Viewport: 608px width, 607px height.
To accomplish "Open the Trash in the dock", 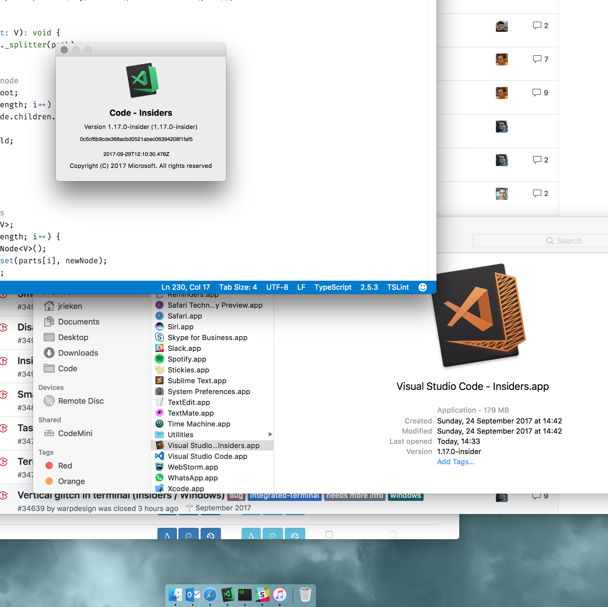I will [x=305, y=594].
